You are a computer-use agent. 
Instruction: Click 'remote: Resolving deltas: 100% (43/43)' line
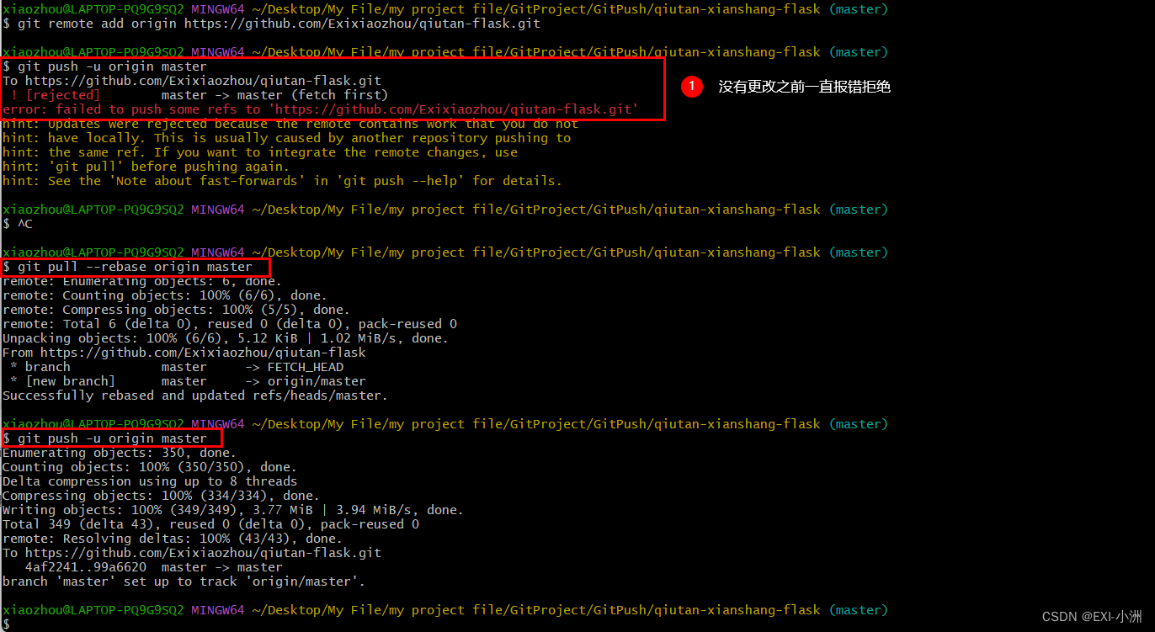coord(173,539)
